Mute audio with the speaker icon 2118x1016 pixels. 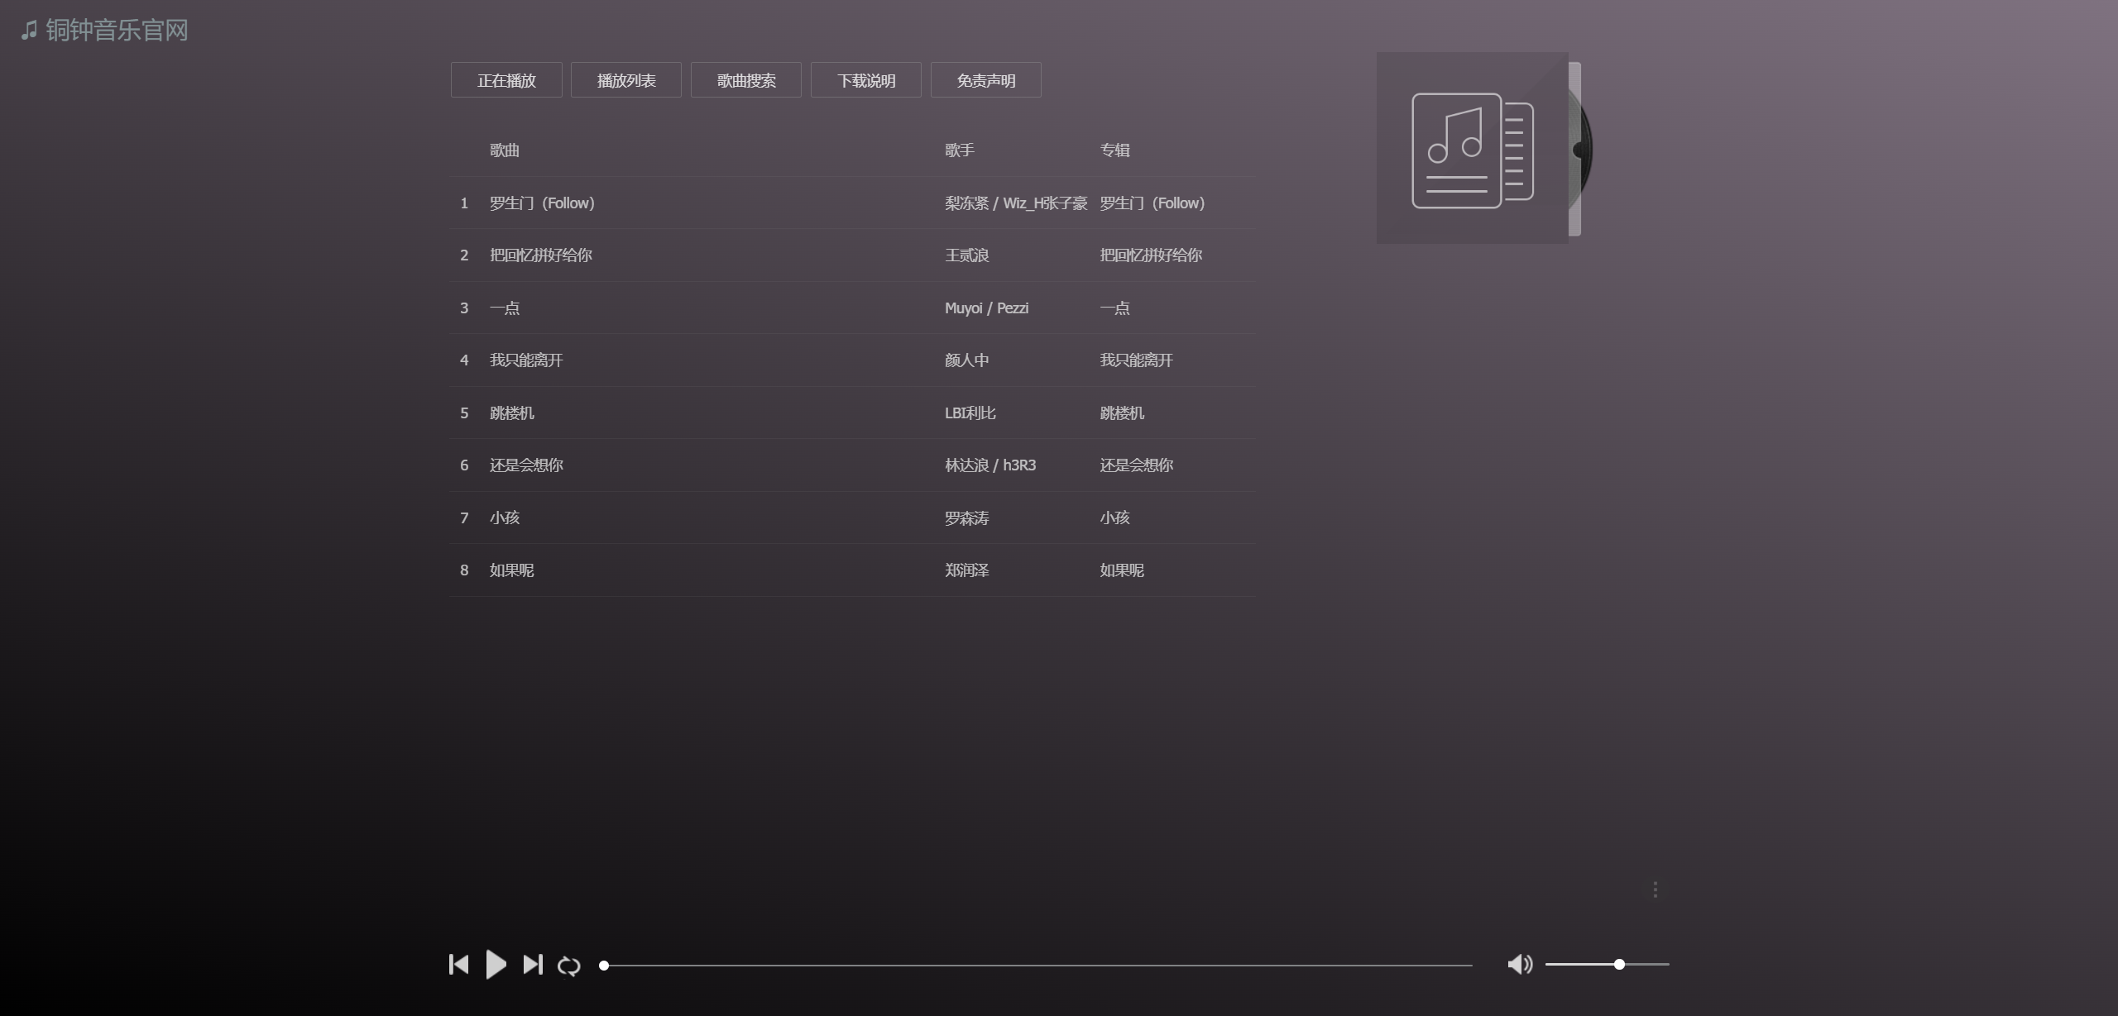coord(1519,964)
